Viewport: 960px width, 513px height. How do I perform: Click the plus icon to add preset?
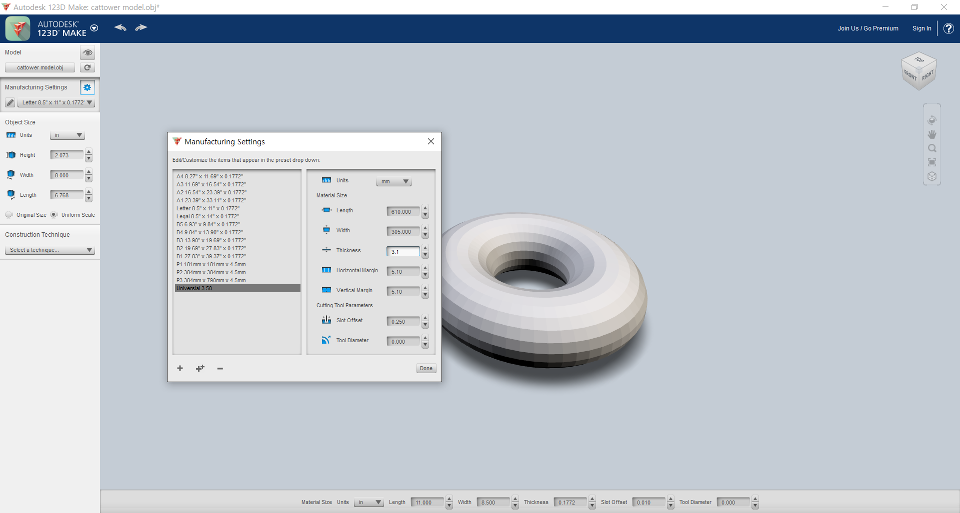coord(180,368)
